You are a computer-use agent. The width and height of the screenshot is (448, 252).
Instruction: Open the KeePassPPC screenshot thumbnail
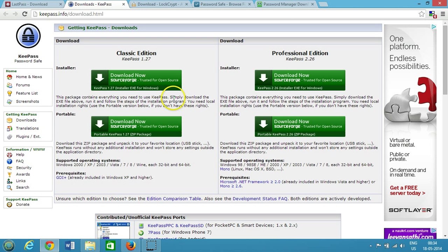click(x=113, y=230)
